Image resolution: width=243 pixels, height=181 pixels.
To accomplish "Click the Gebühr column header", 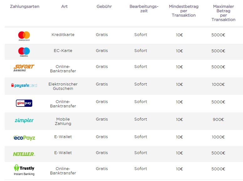I will pyautogui.click(x=104, y=7).
